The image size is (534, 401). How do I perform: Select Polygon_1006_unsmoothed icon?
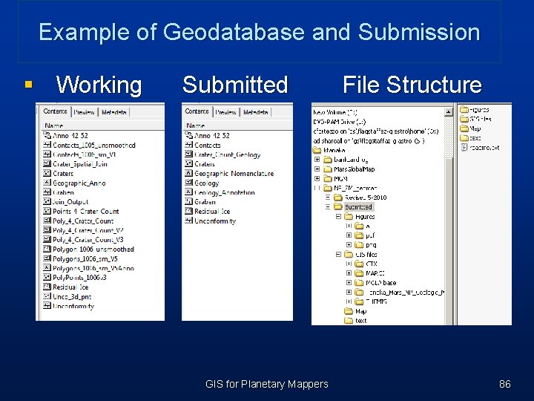[47, 249]
